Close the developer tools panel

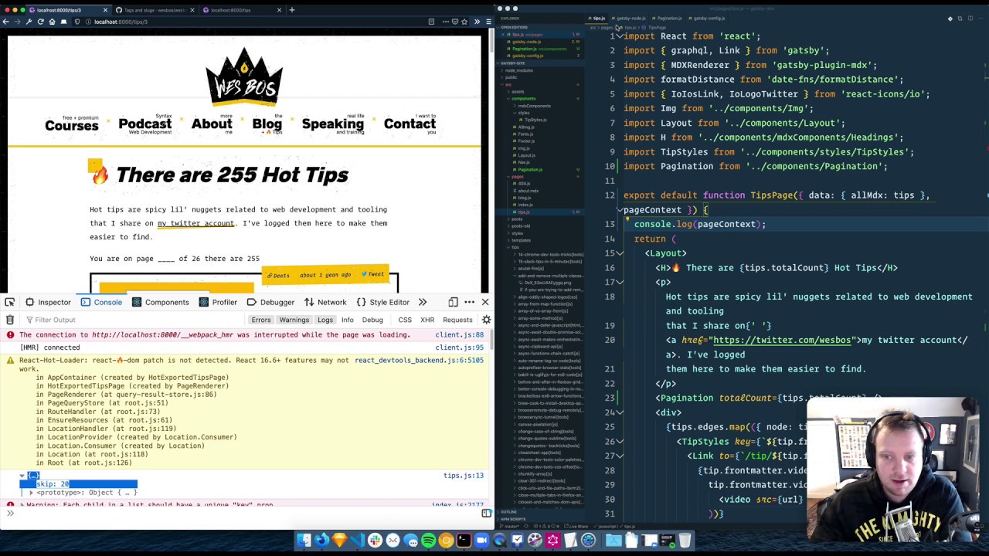[485, 302]
